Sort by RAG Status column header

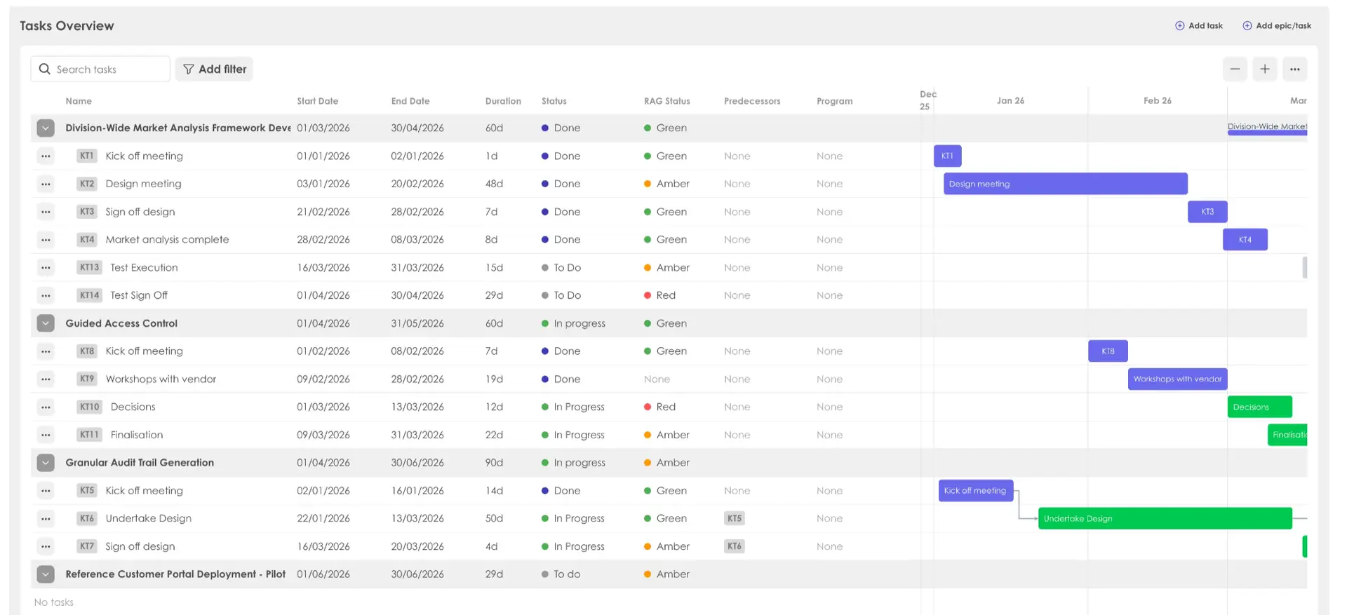[667, 101]
